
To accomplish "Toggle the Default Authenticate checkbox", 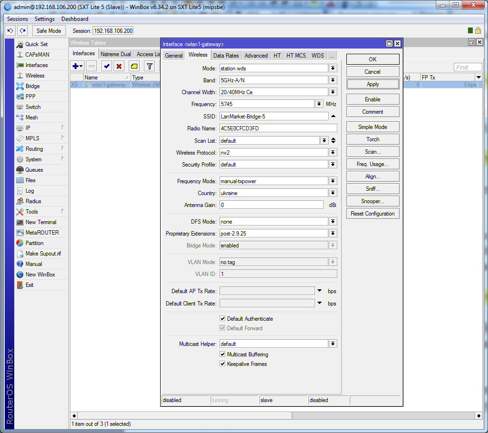I will (222, 319).
